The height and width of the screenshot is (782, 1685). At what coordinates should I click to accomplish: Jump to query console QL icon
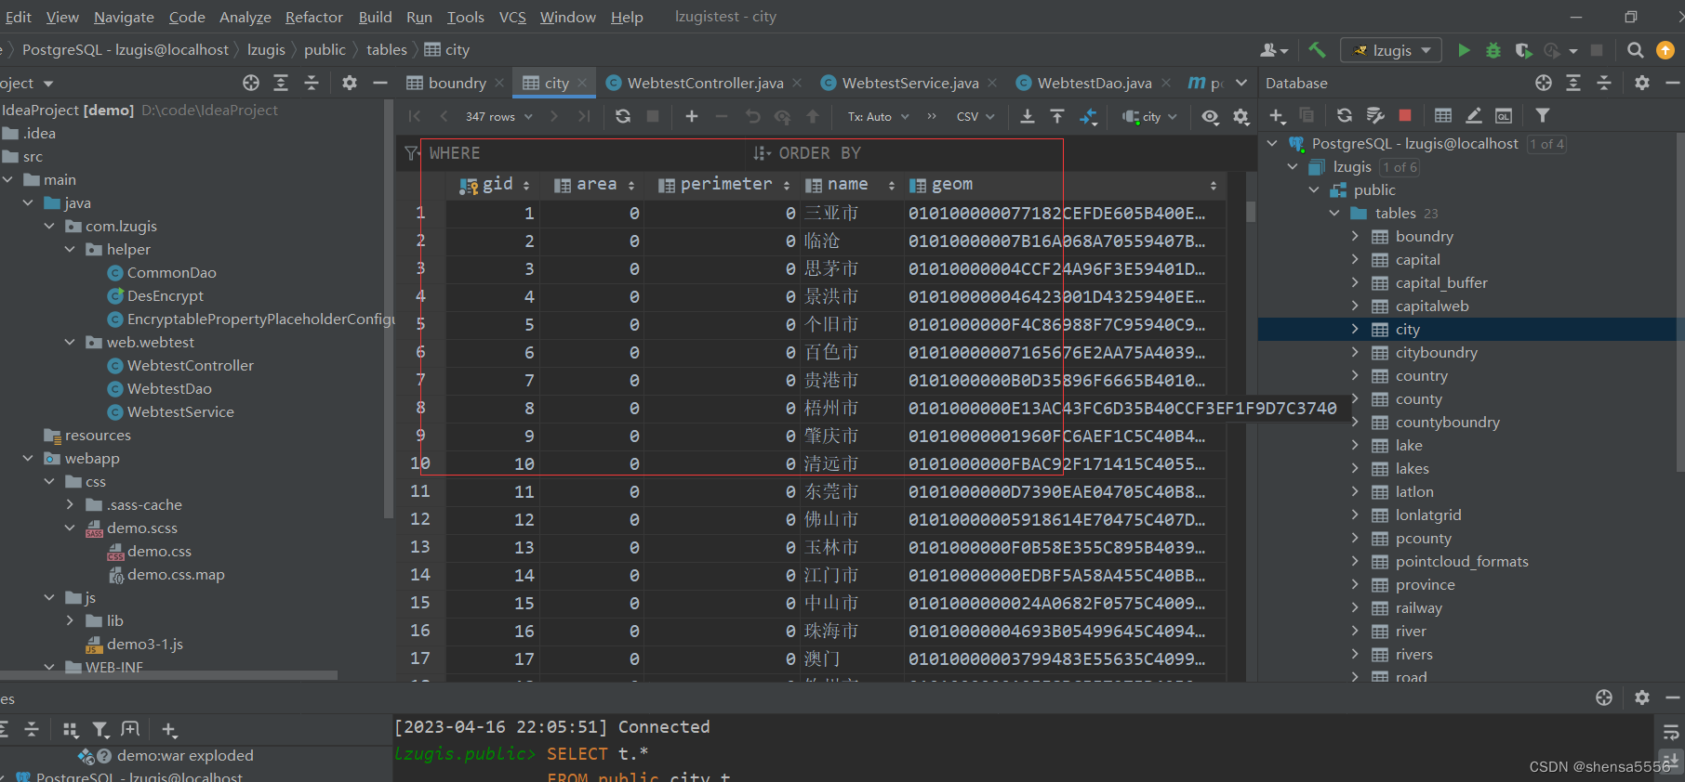pos(1504,116)
